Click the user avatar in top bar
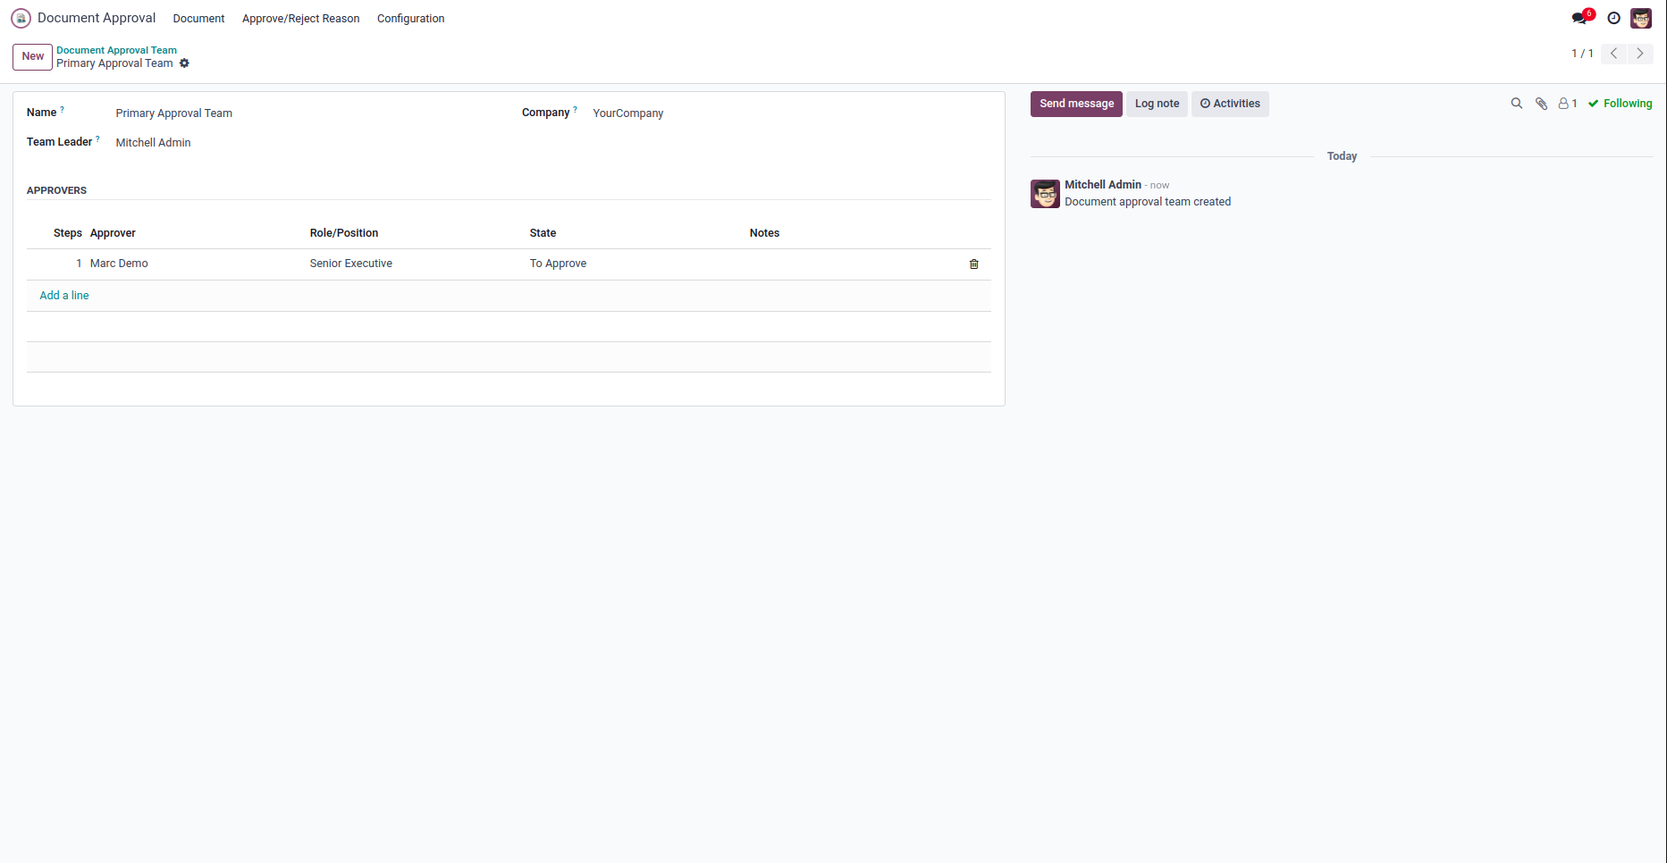1667x863 pixels. coord(1641,18)
